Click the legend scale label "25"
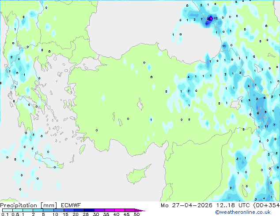280x216 pixels. click(x=86, y=214)
